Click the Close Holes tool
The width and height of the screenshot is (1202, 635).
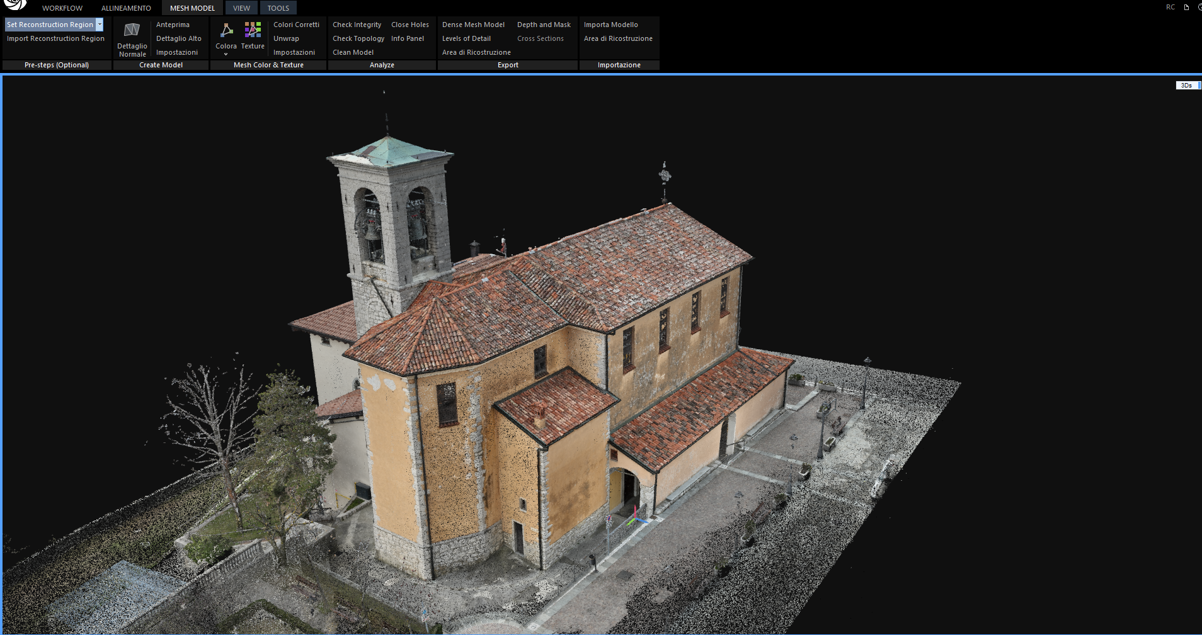pos(409,25)
